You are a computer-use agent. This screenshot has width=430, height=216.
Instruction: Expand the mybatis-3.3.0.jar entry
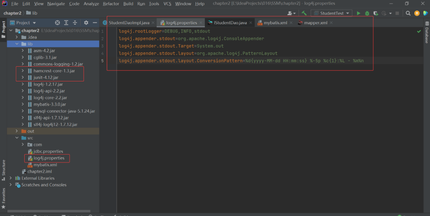[x=23, y=104]
